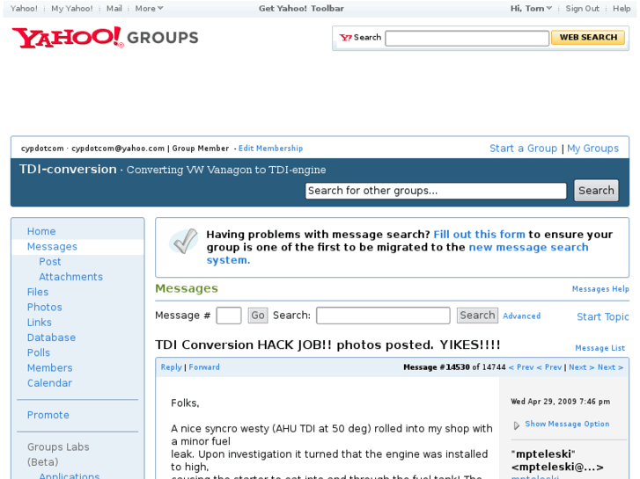Image resolution: width=640 pixels, height=479 pixels.
Task: Click Fill out this form link
Action: tap(479, 235)
